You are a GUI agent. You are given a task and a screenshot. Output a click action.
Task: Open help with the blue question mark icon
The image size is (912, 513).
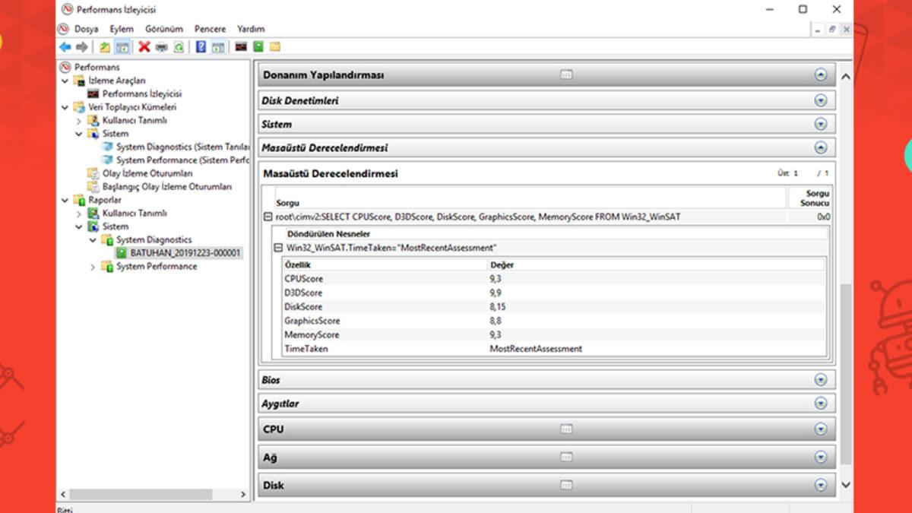(x=201, y=47)
